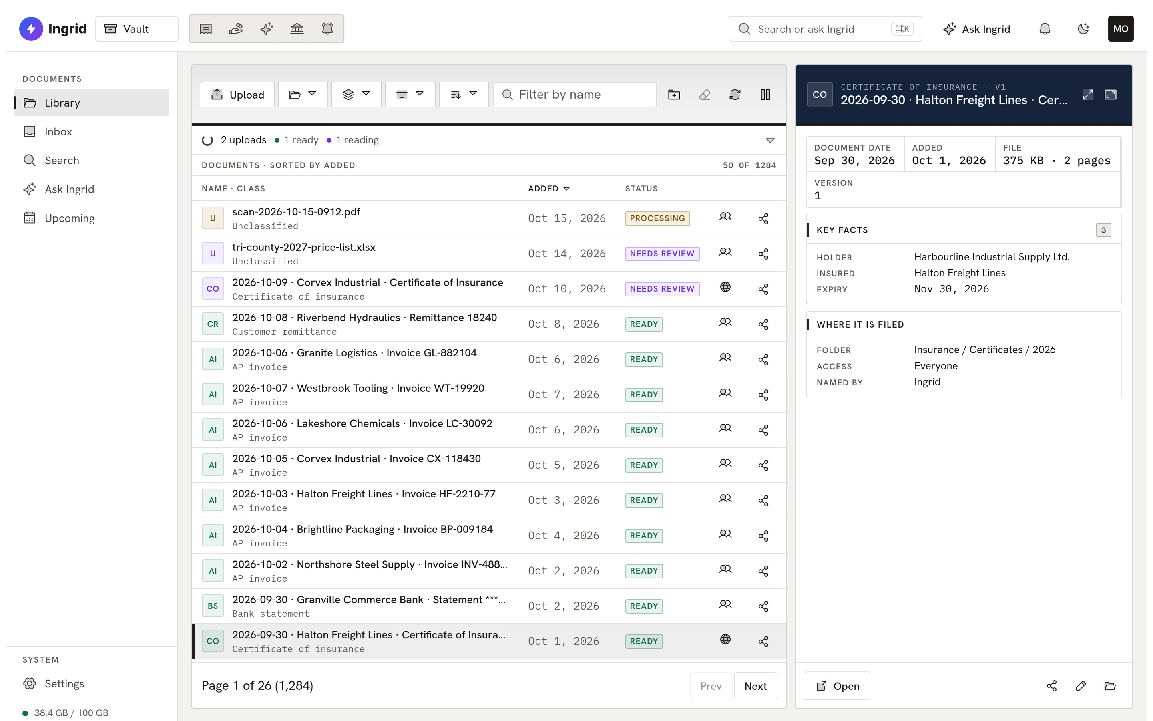1153x721 pixels.
Task: Go to Inbox in sidebar
Action: click(91, 132)
